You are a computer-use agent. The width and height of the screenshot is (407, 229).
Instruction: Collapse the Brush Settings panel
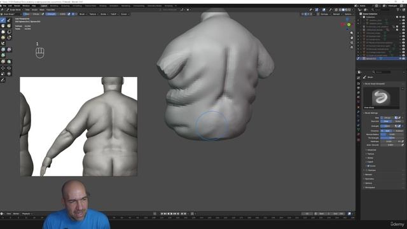371,113
